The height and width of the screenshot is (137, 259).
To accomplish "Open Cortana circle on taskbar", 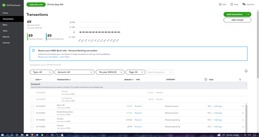I will point(12,135).
